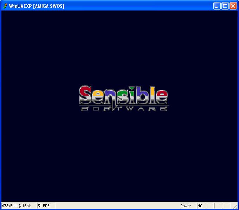This screenshot has height=210, width=239.
Task: Click the window resize grip
Action: pyautogui.click(x=235, y=206)
